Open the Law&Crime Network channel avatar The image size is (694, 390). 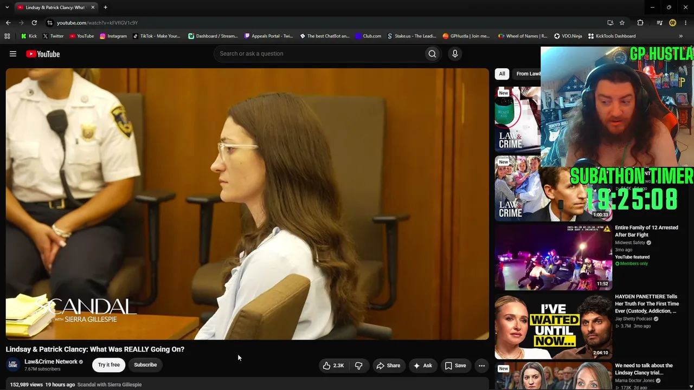13,365
